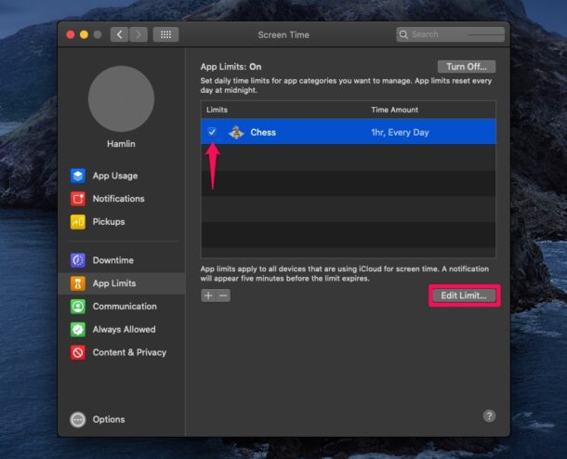Click the 1hr, Every Day time amount
Screen dimensions: 567x459
[x=400, y=132]
